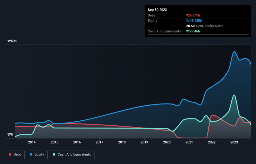Select the 2021 x-axis label

click(x=189, y=142)
